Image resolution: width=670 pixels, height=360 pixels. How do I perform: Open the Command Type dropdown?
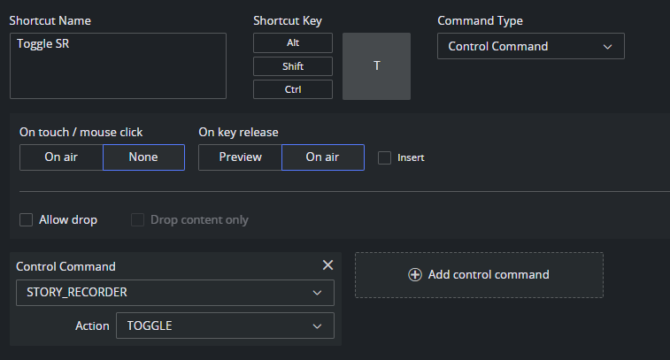[530, 46]
